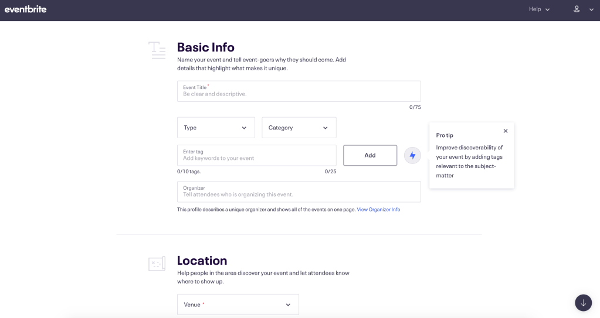Click the Pro tip description text
600x318 pixels.
tap(469, 161)
